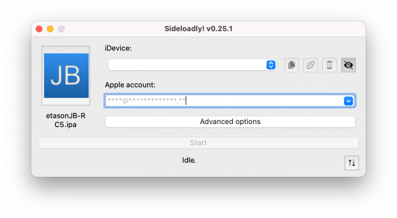Click the Sideloadly! v0.25.1 title bar
The image size is (397, 218).
point(198,29)
